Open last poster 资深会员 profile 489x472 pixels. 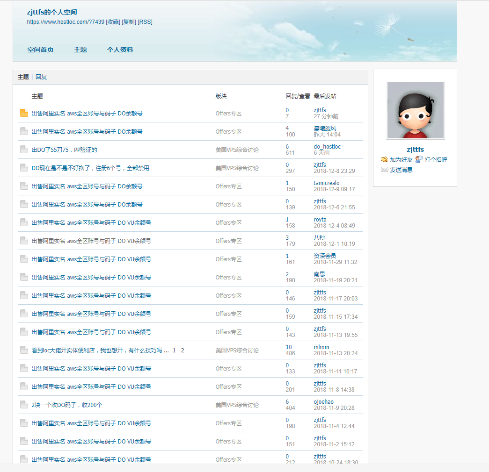[x=325, y=256]
